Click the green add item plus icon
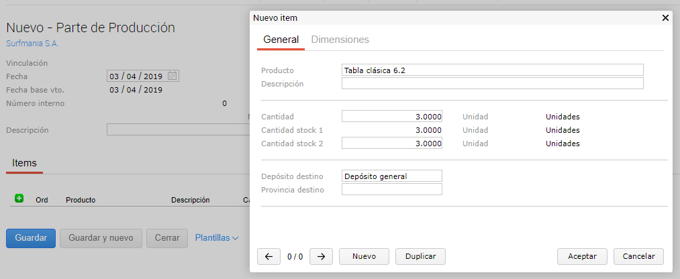This screenshot has width=680, height=279. pyautogui.click(x=19, y=199)
